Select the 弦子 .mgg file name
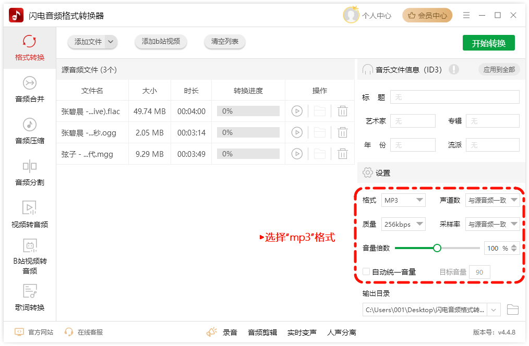The width and height of the screenshot is (529, 346). click(87, 154)
